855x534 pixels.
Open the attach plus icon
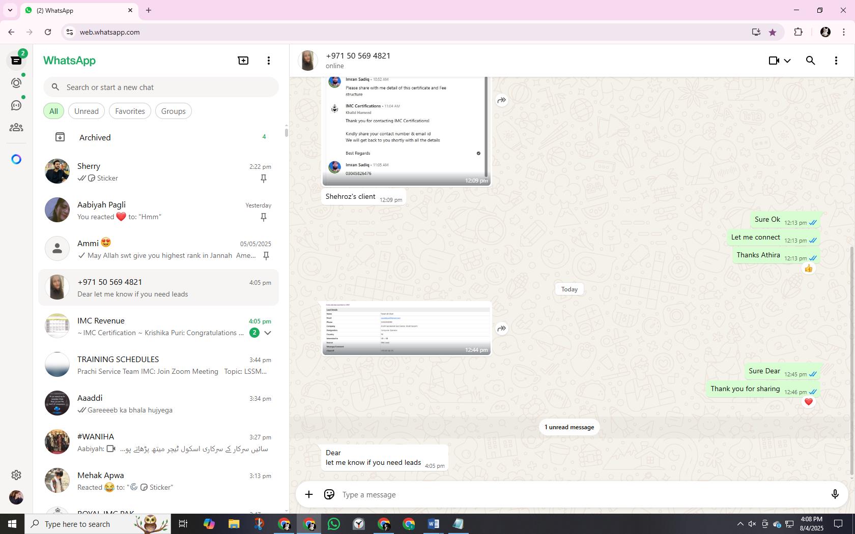pos(309,494)
